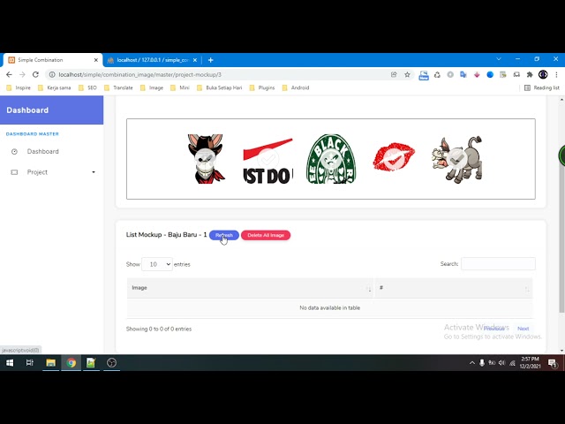Open Notepad++ from the taskbar
This screenshot has width=565, height=424.
coord(91,363)
